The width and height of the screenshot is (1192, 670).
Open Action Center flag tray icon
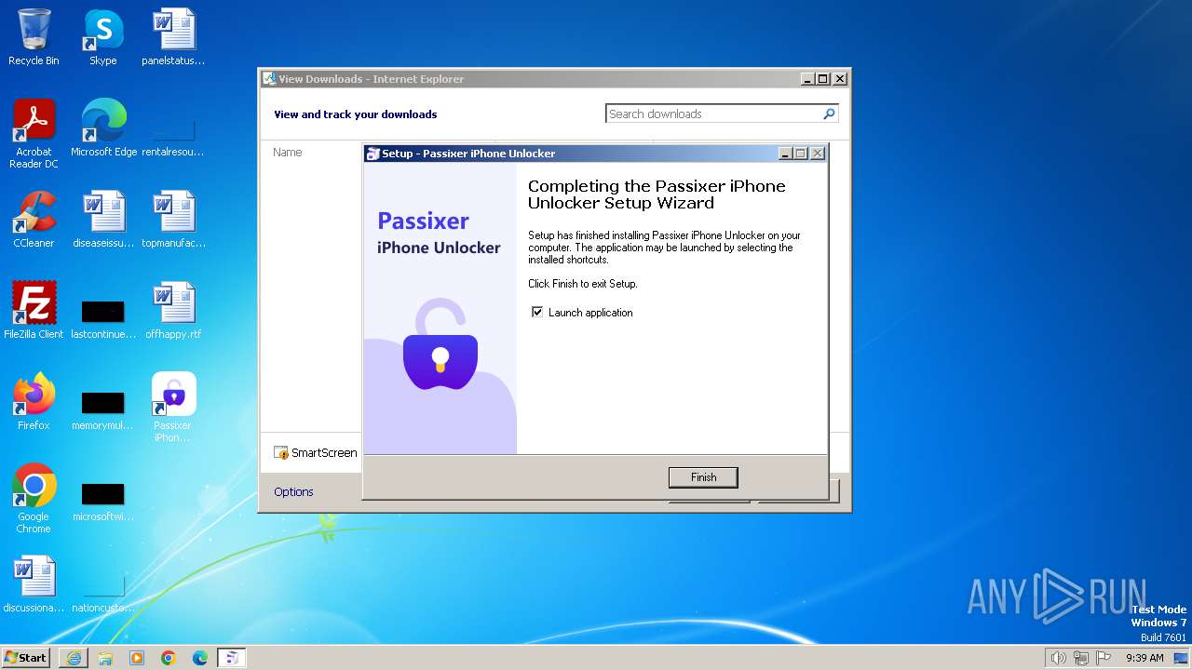[x=1104, y=658]
